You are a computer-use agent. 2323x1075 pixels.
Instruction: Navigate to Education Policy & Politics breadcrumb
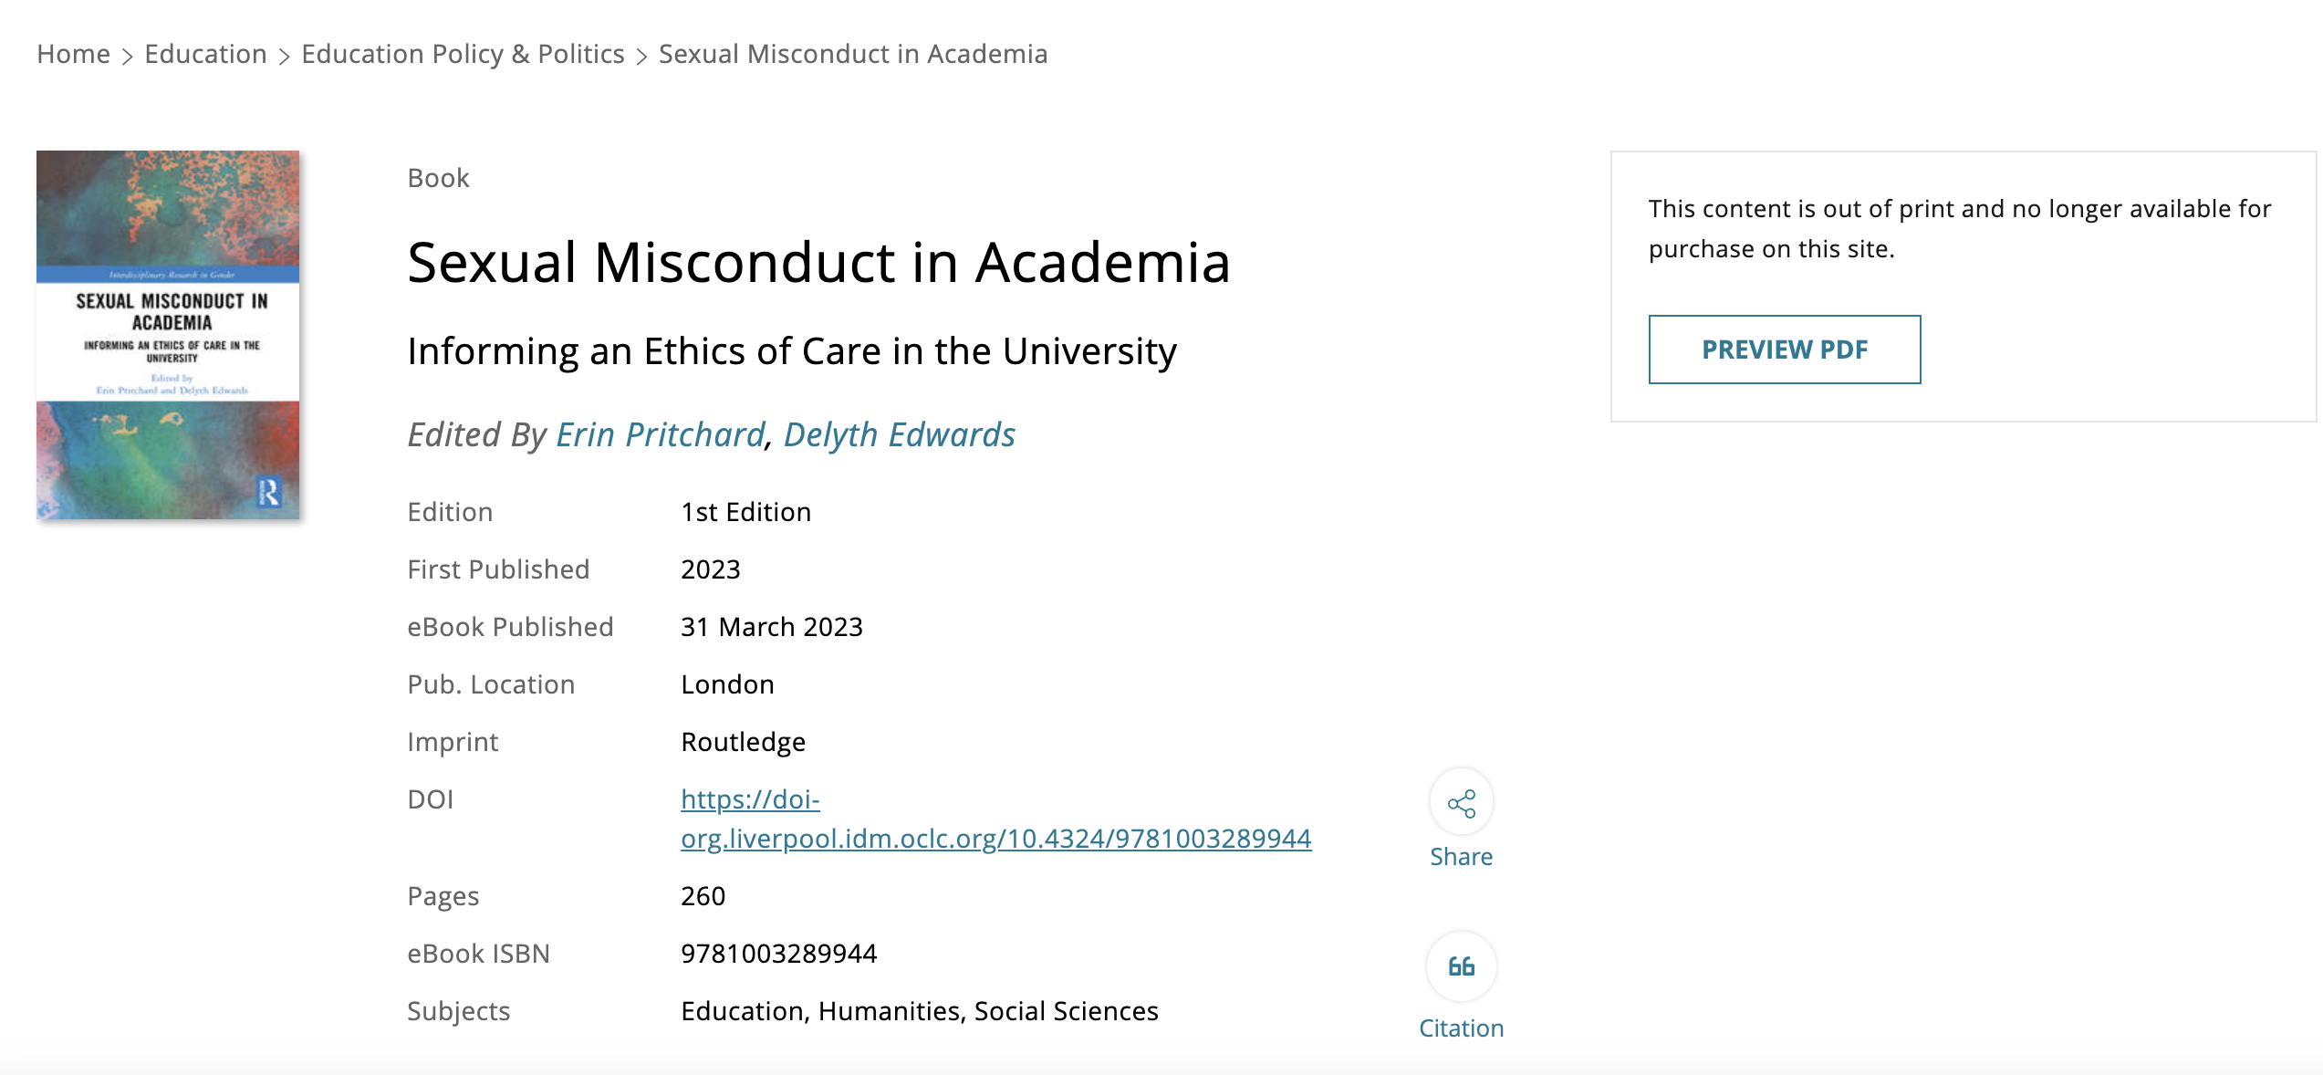[463, 54]
